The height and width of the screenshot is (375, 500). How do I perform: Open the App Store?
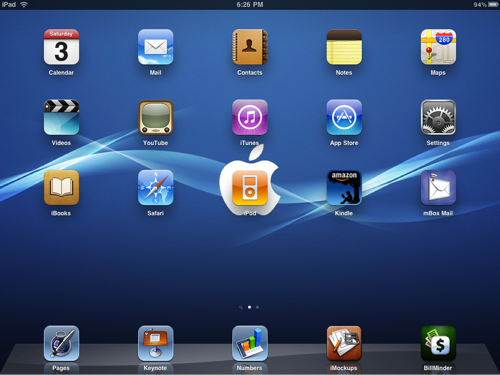coord(344,117)
